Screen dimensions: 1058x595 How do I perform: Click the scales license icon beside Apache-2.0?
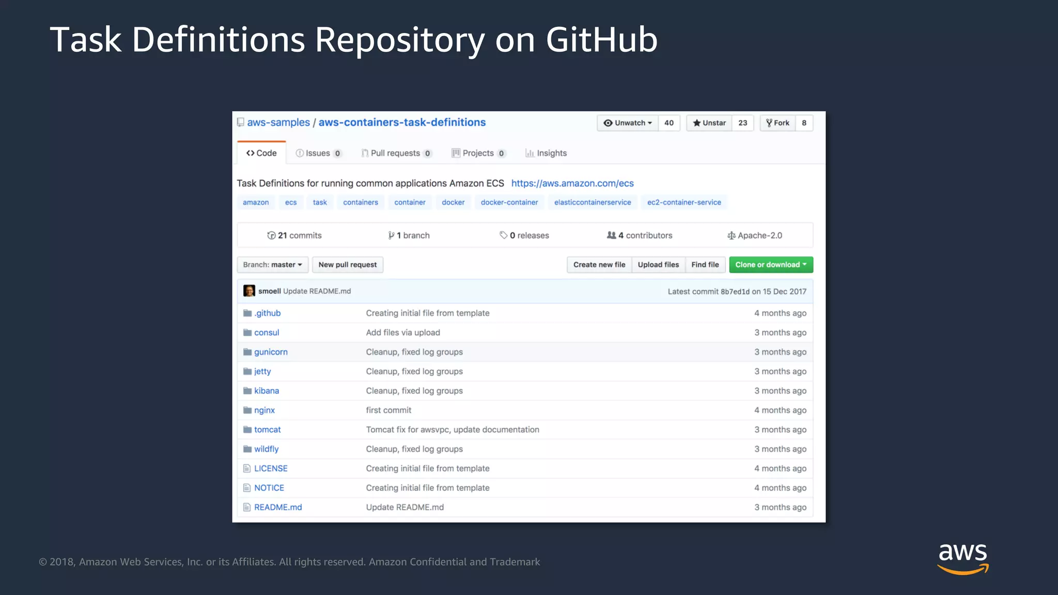(x=731, y=236)
